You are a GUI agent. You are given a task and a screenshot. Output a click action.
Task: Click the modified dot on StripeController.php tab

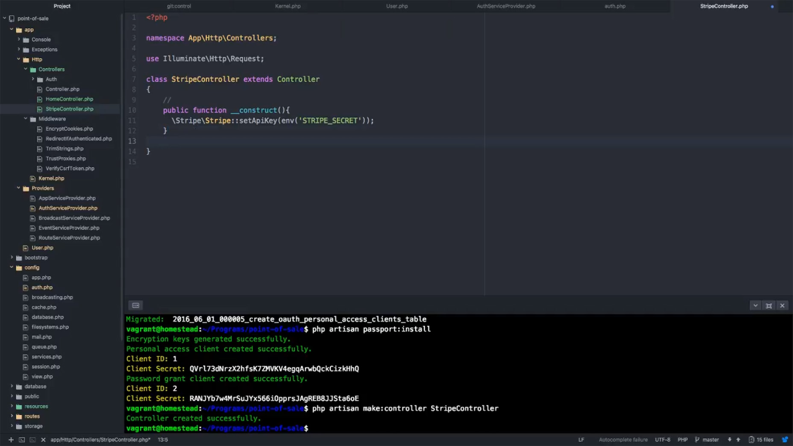click(x=772, y=6)
